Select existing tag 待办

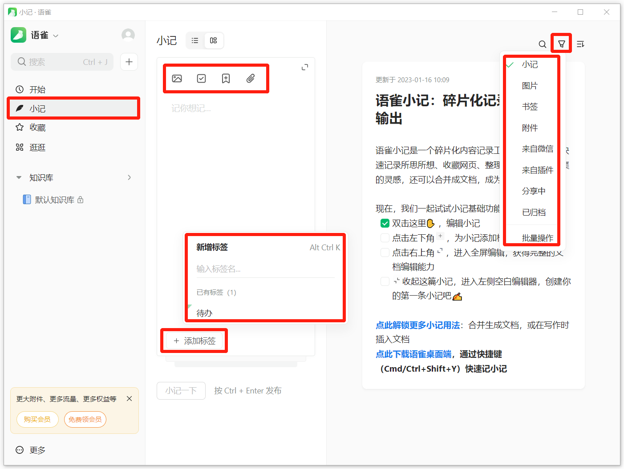204,313
